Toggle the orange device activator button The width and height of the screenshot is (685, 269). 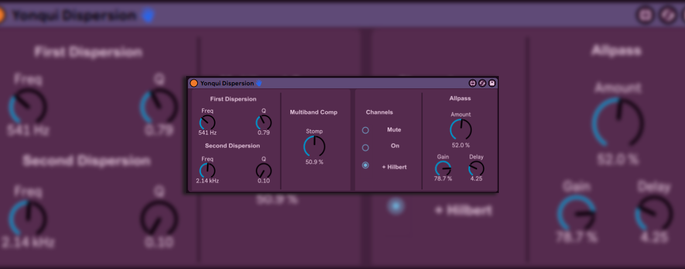click(194, 83)
